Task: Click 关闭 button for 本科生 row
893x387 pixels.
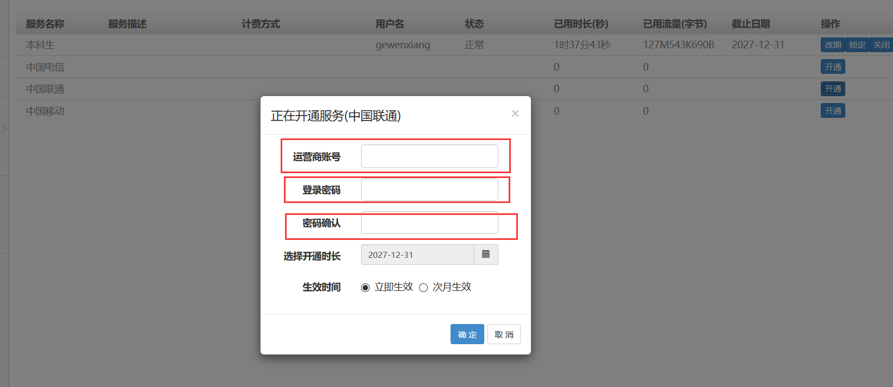Action: click(881, 45)
